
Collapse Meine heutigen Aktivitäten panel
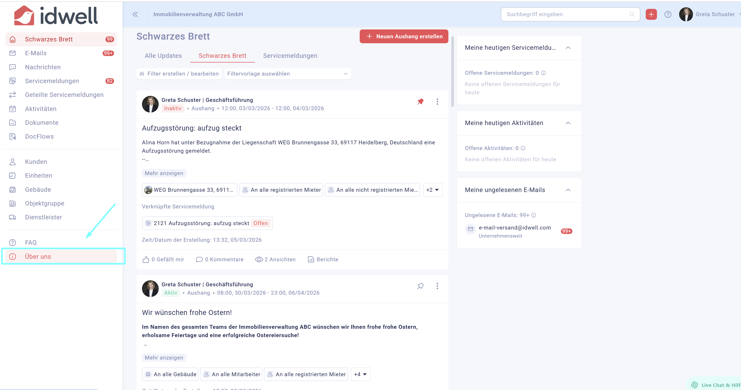click(x=568, y=123)
